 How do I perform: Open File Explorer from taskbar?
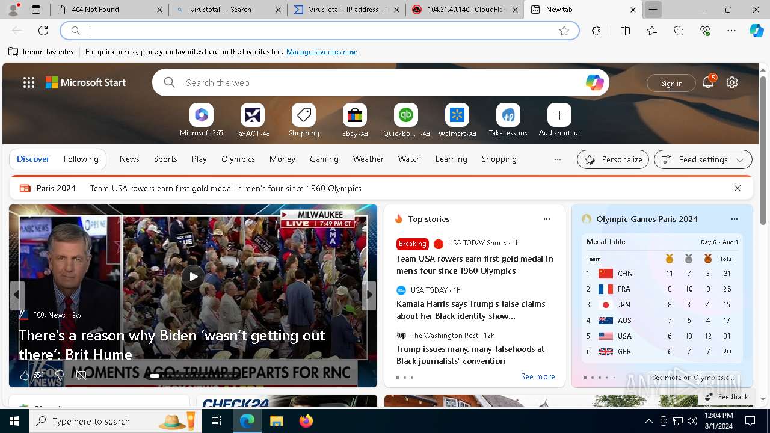pos(276,421)
